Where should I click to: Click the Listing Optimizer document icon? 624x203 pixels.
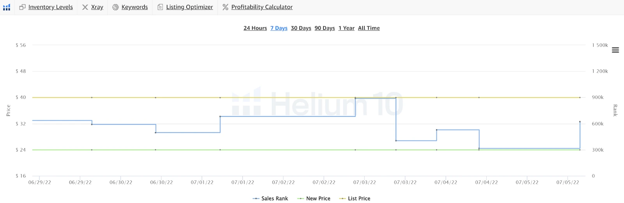pyautogui.click(x=160, y=7)
